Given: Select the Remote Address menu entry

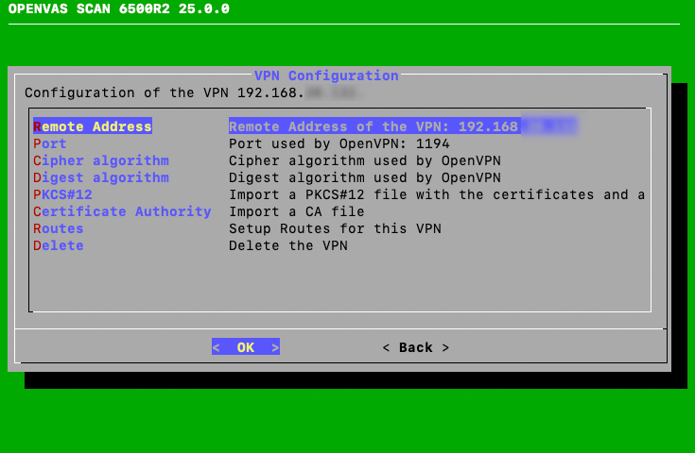Looking at the screenshot, I should click(93, 126).
